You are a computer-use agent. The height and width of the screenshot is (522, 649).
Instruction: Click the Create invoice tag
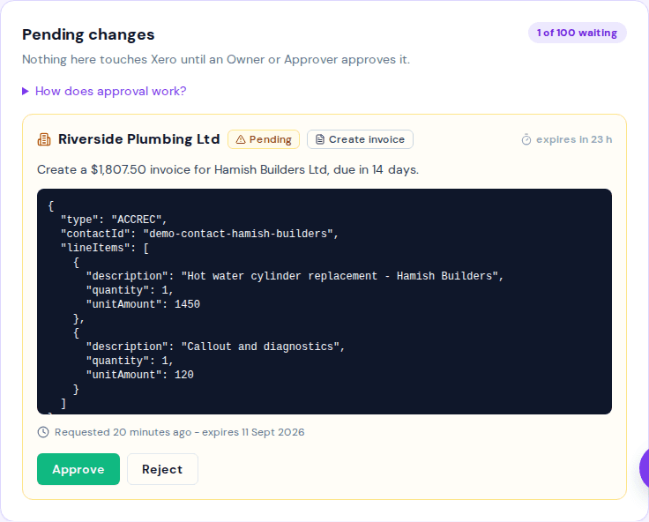pyautogui.click(x=360, y=139)
